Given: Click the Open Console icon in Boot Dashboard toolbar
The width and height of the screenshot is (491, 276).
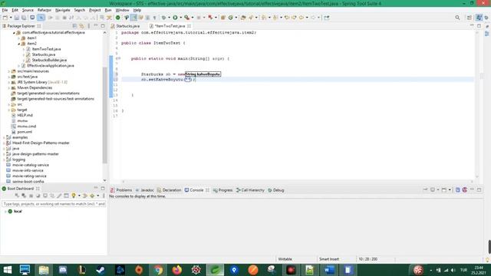Looking at the screenshot, I should pos(45,195).
